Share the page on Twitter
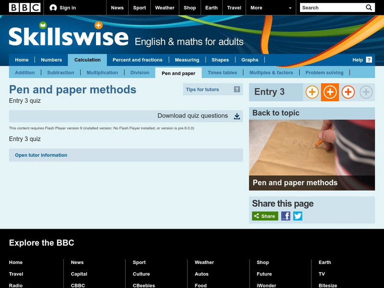The image size is (384, 288). coord(298,216)
